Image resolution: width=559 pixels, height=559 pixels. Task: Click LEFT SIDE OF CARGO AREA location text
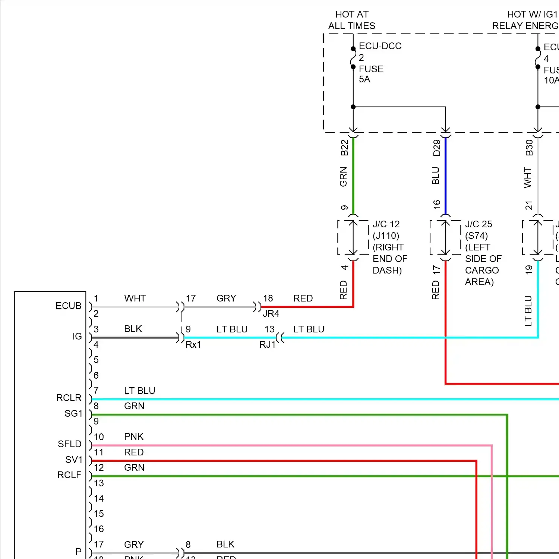click(483, 265)
